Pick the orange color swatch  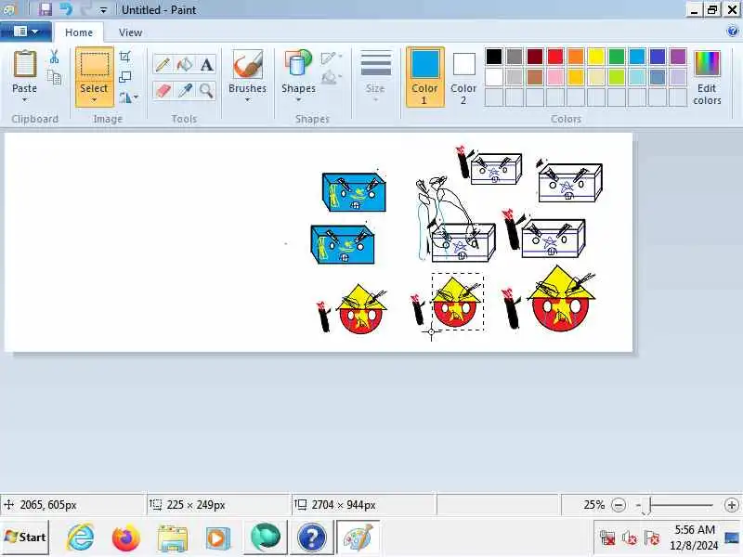(x=576, y=57)
